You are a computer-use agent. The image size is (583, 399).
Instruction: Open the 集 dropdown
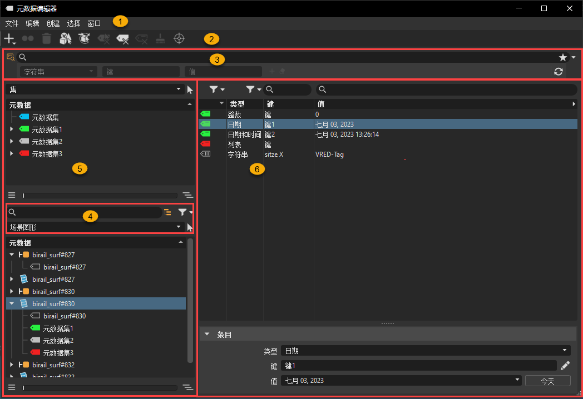[x=95, y=89]
